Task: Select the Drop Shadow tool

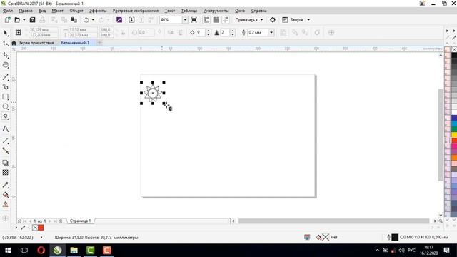Action: pos(6,163)
